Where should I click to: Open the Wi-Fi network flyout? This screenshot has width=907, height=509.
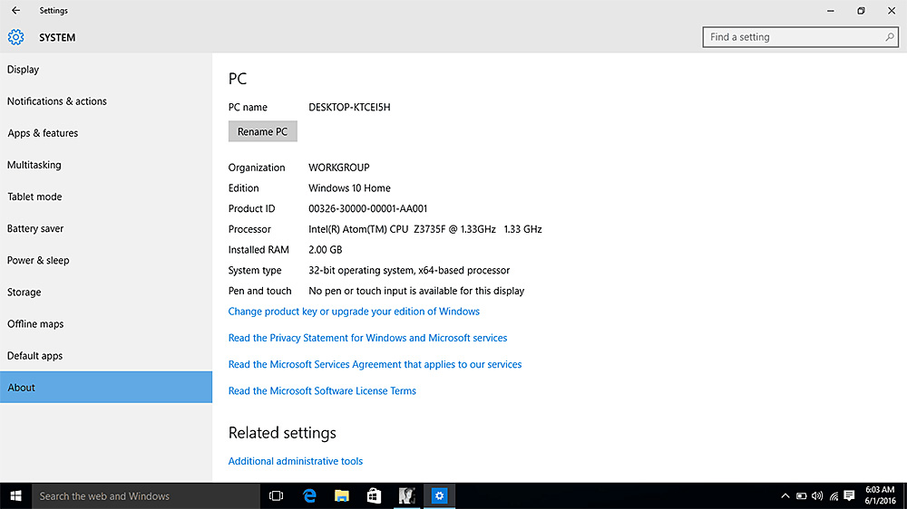[834, 496]
